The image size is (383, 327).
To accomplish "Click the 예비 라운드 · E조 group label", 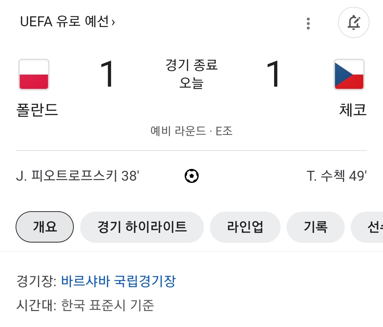I will click(x=191, y=131).
